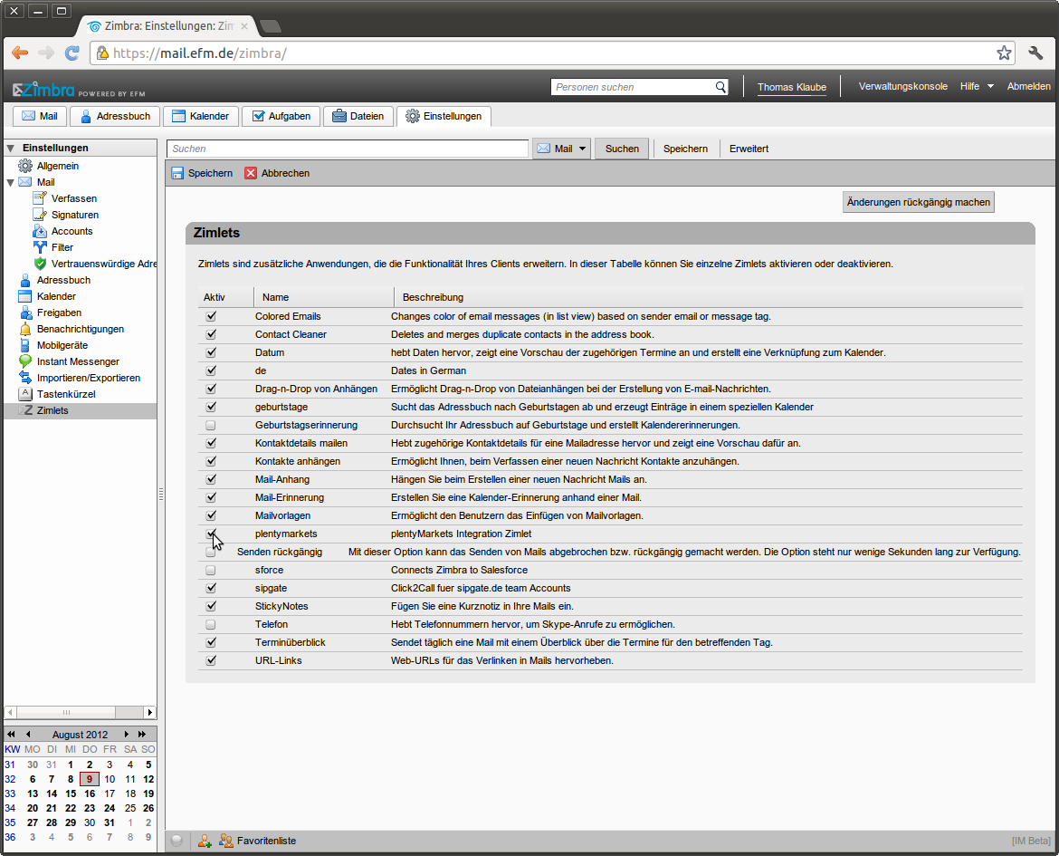Open Mobilgeräte settings

pos(53,345)
